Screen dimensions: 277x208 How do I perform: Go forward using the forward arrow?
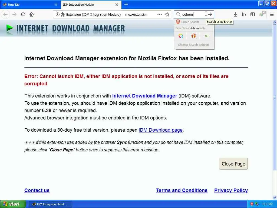(14, 14)
